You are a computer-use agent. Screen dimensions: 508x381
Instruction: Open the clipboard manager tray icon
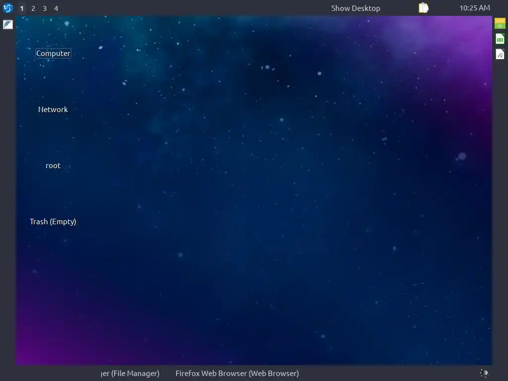424,8
